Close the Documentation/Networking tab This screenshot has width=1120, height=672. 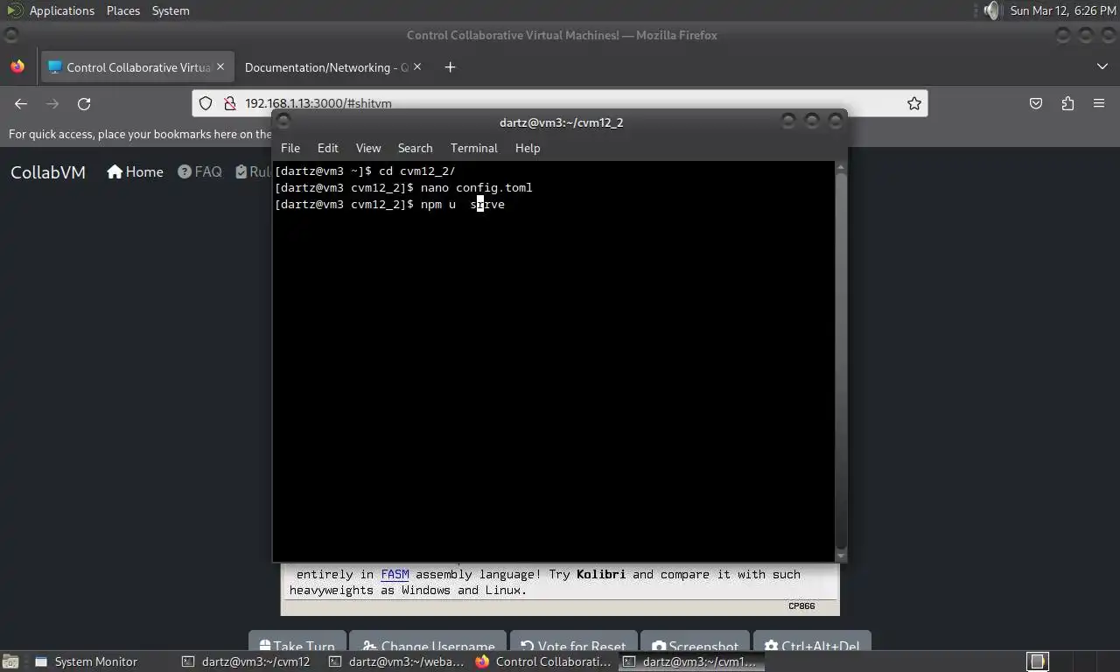click(x=417, y=66)
